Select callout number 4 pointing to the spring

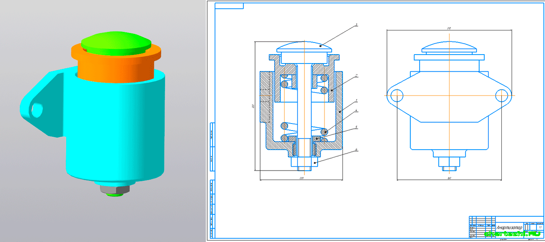click(x=356, y=111)
